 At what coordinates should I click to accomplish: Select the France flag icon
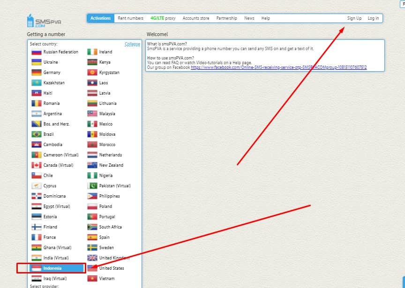coord(37,237)
